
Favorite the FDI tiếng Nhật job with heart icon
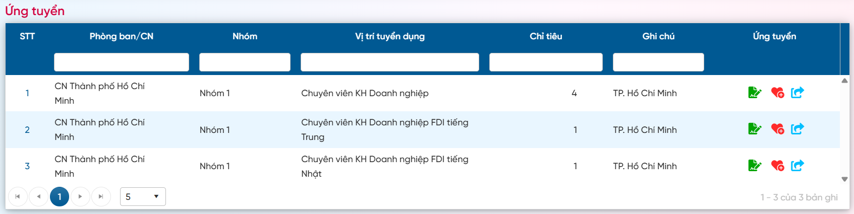(777, 166)
